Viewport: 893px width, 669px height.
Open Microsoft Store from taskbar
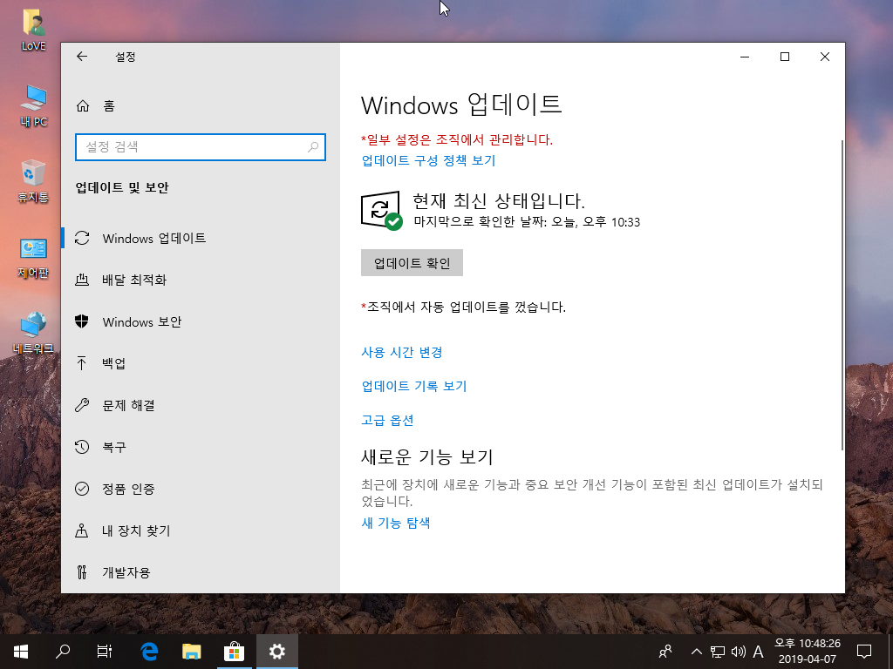coord(234,652)
